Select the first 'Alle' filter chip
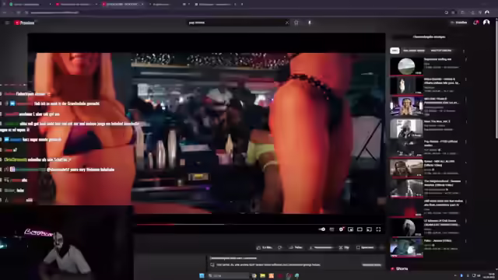The image size is (498, 280). coord(395,51)
